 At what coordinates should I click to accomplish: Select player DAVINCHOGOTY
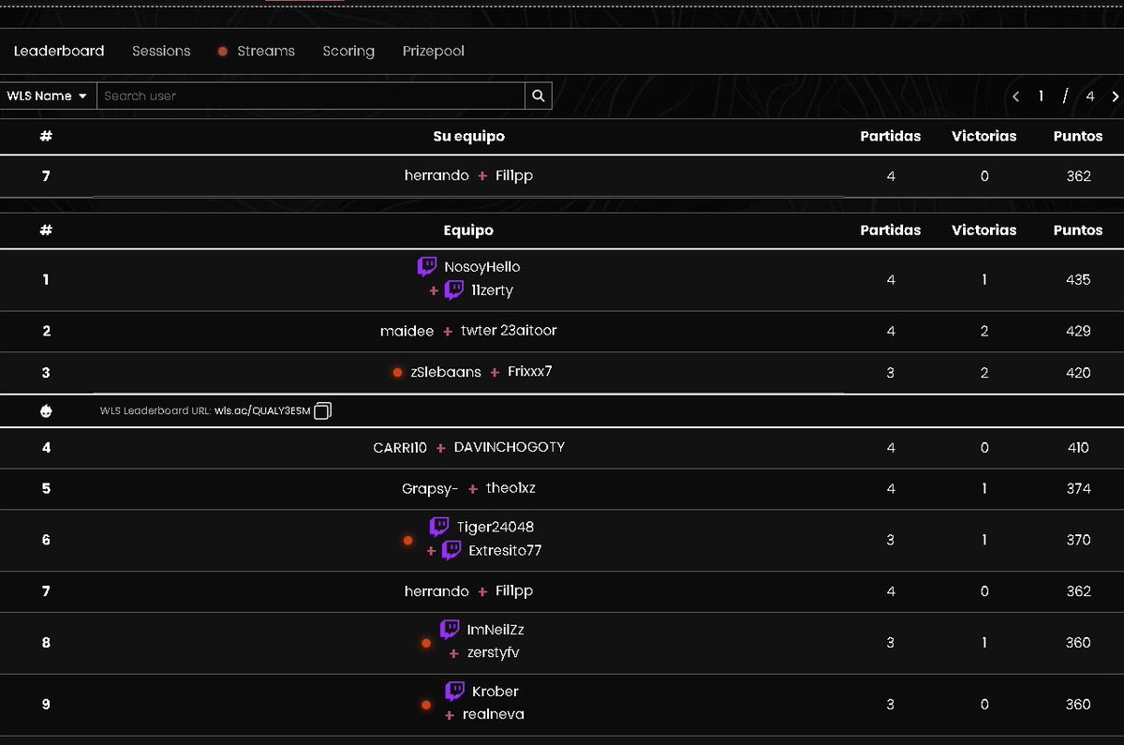tap(510, 447)
